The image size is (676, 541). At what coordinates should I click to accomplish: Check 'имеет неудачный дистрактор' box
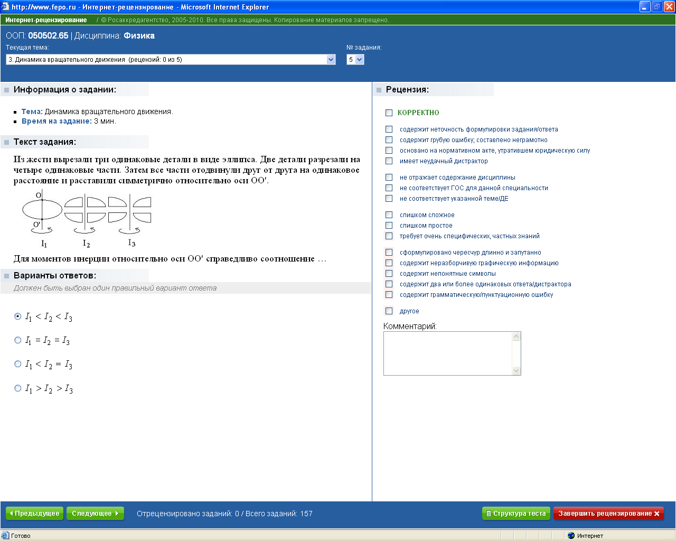pyautogui.click(x=389, y=161)
